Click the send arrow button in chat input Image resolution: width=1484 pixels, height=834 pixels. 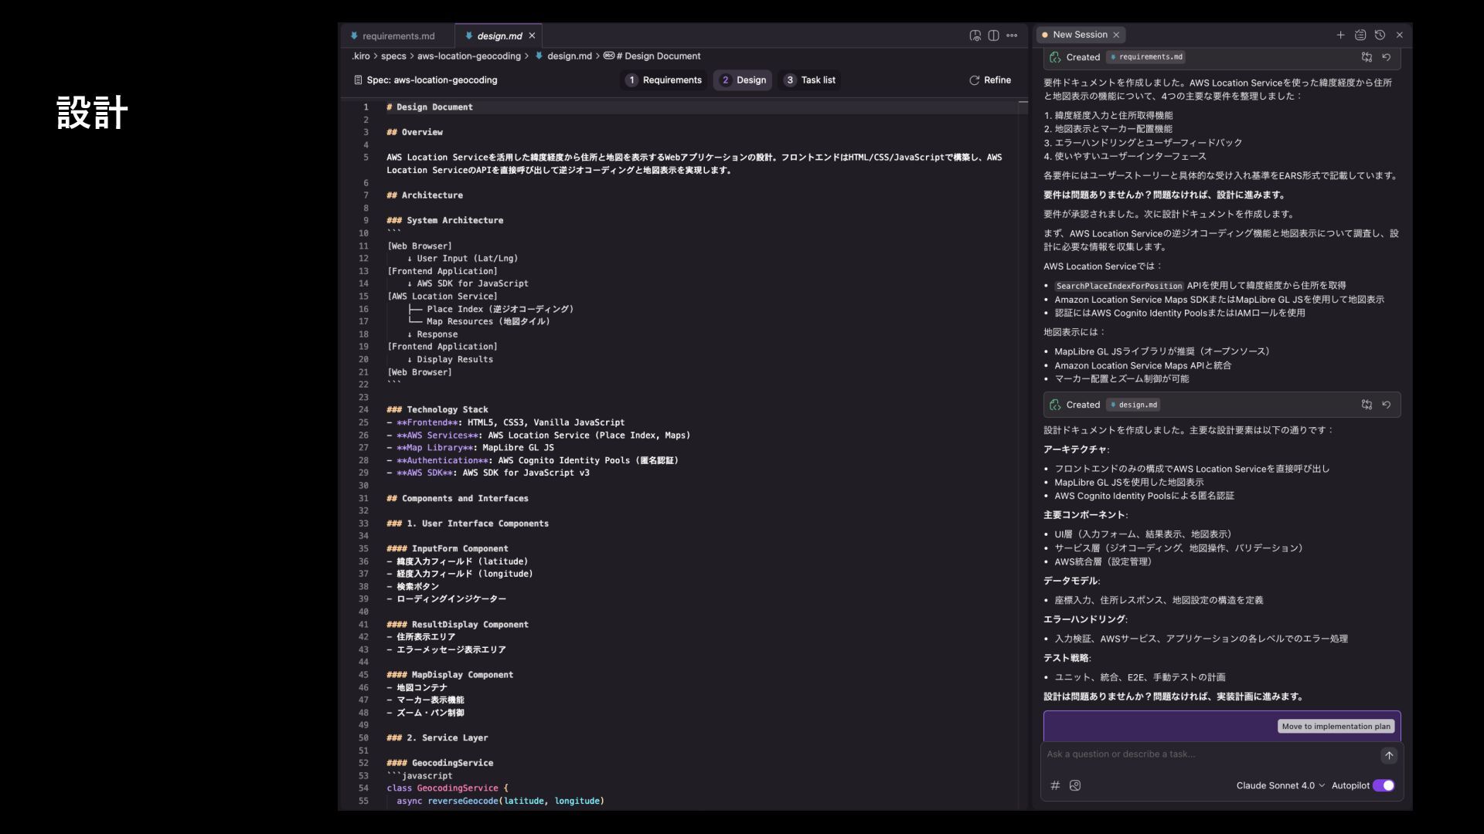click(1389, 755)
